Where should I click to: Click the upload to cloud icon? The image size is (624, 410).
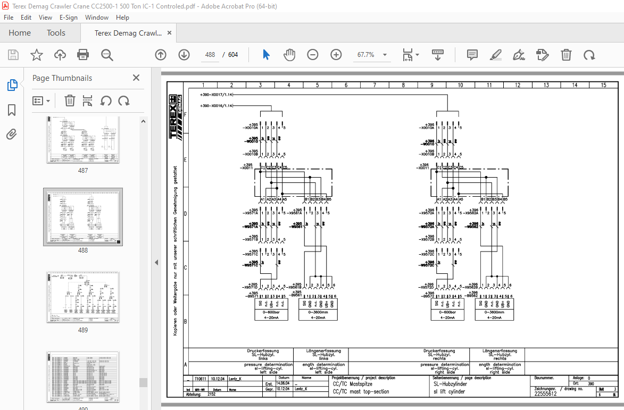point(60,54)
